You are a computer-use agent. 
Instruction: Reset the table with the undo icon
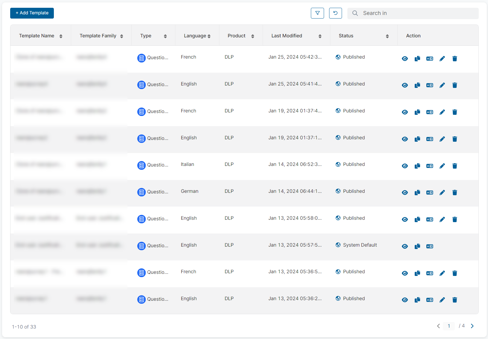[x=335, y=13]
